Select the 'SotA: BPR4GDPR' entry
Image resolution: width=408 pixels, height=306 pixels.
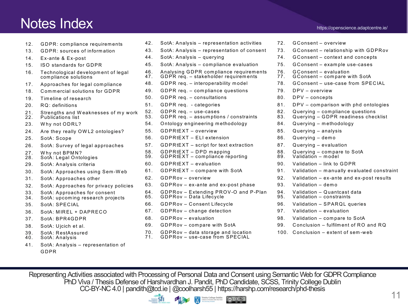63,219
